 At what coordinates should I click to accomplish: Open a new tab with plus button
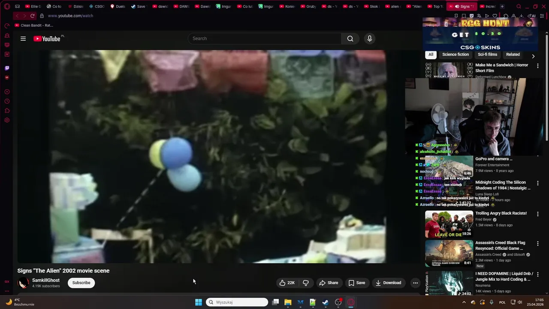point(502,6)
